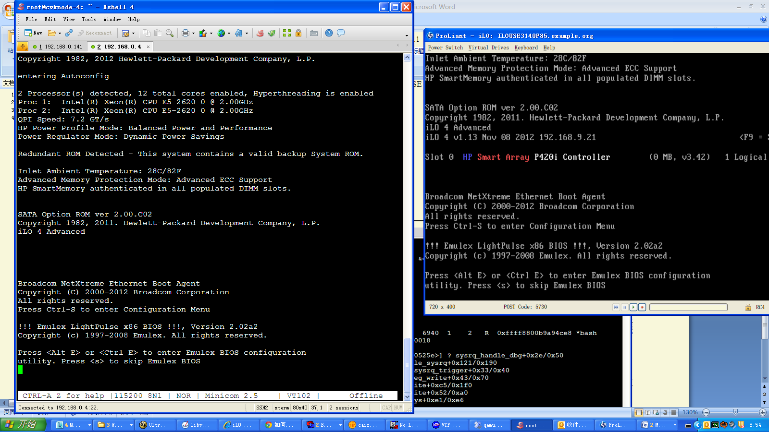Expand the Font dropdown arrow
Image resolution: width=769 pixels, height=432 pixels.
[x=247, y=34]
